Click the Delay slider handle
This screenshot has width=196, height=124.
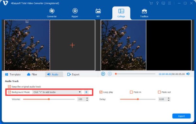[x=138, y=99]
